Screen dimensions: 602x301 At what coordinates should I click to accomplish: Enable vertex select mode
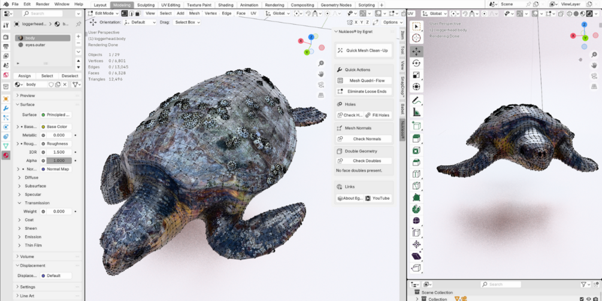pyautogui.click(x=125, y=13)
